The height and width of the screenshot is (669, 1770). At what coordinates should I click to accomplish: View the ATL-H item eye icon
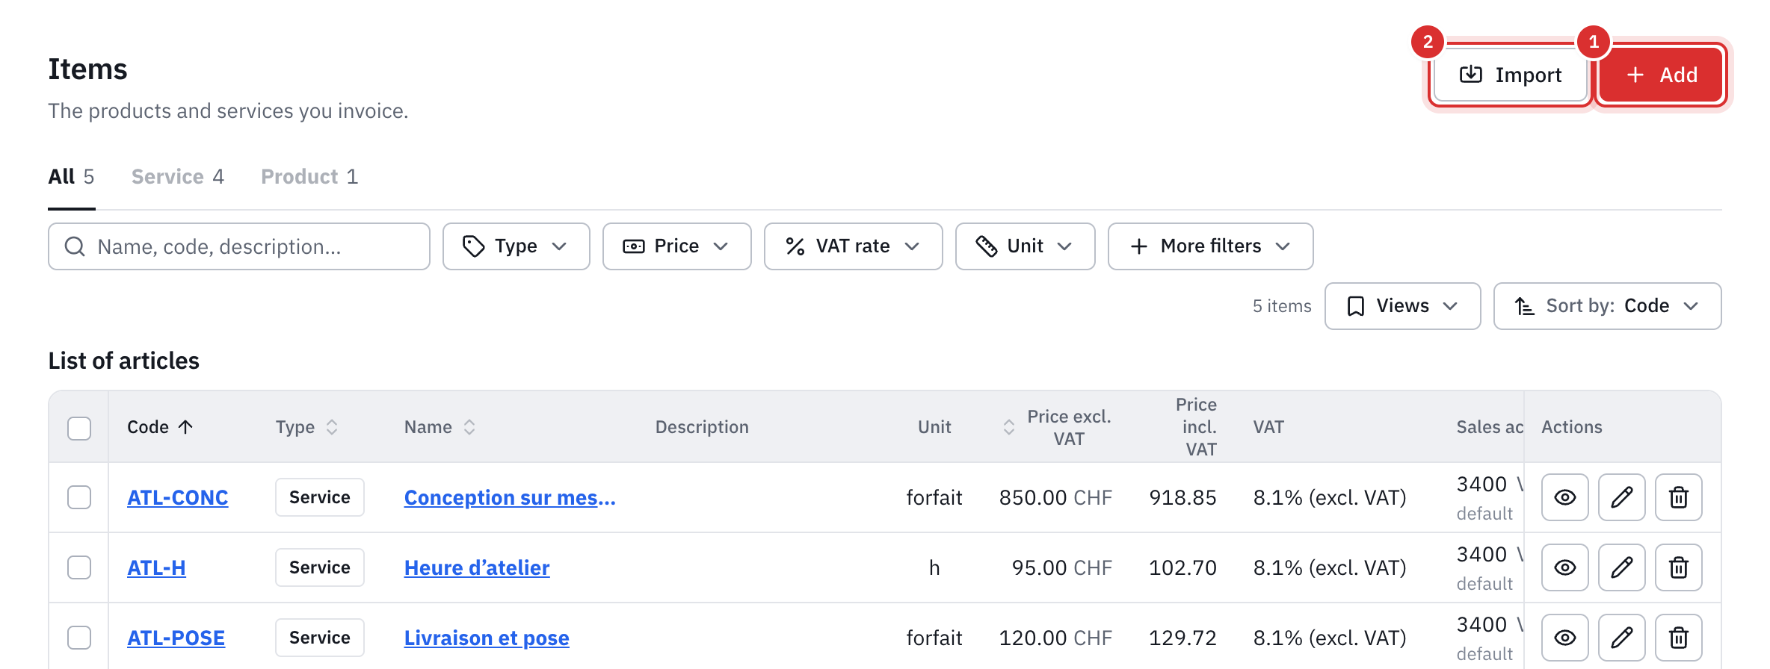(x=1564, y=567)
